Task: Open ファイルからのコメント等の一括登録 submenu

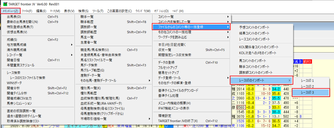Action: [x=191, y=27]
